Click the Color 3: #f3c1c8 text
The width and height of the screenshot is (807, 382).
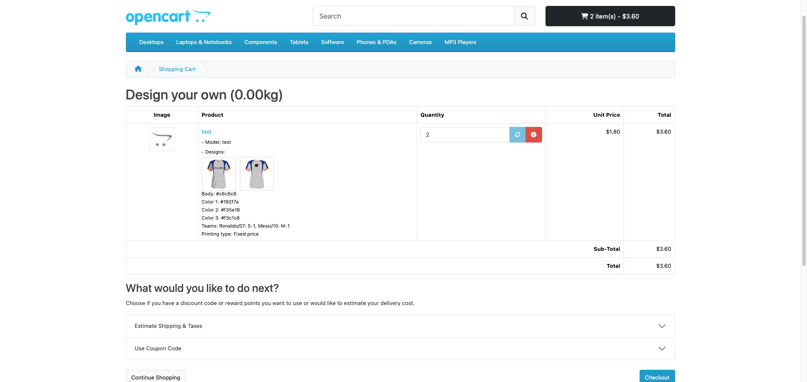tap(221, 218)
